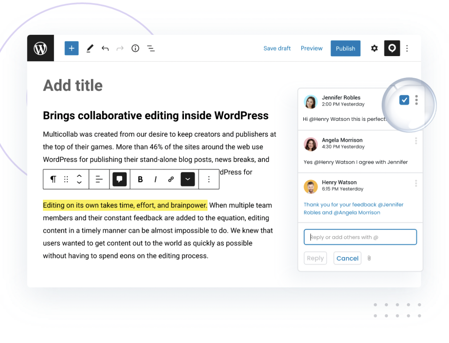Open Henry Watson comment options menu

click(416, 183)
